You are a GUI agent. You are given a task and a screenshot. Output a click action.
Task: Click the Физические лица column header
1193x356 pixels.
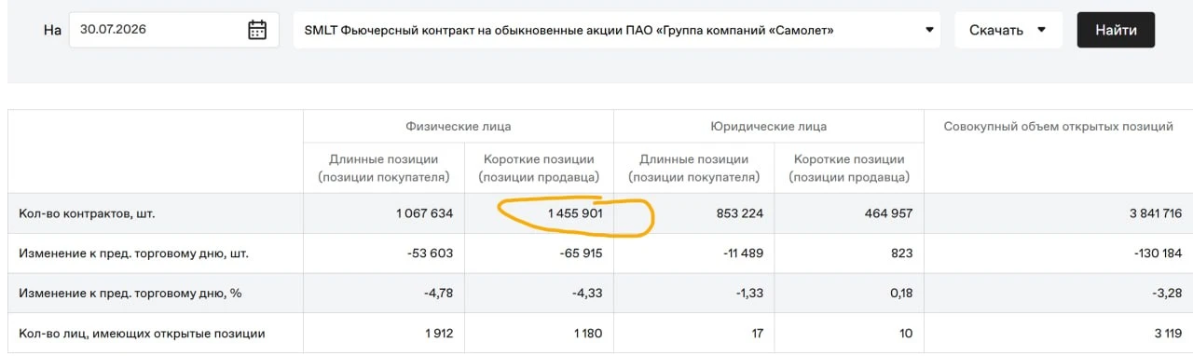coord(458,126)
